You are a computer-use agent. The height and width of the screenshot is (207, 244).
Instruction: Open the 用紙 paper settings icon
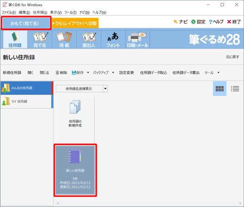[x=64, y=39]
